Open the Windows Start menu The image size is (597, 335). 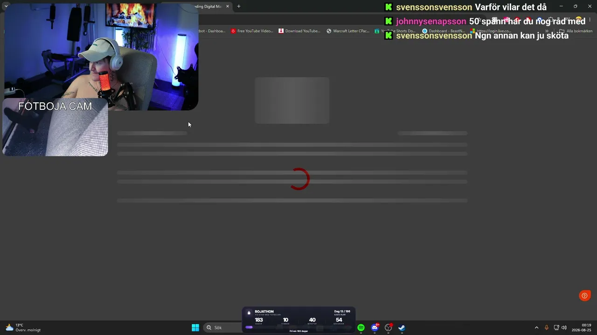pyautogui.click(x=195, y=328)
